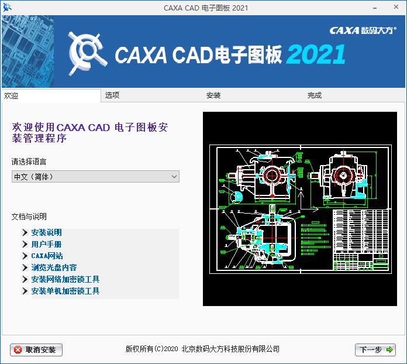Launch 安装单机加密锁工具 link
This screenshot has height=364, width=407.
[65, 291]
